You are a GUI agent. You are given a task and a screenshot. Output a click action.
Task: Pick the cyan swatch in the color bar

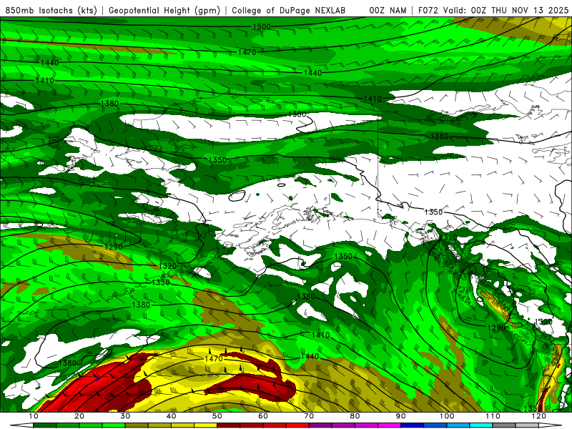click(480, 425)
